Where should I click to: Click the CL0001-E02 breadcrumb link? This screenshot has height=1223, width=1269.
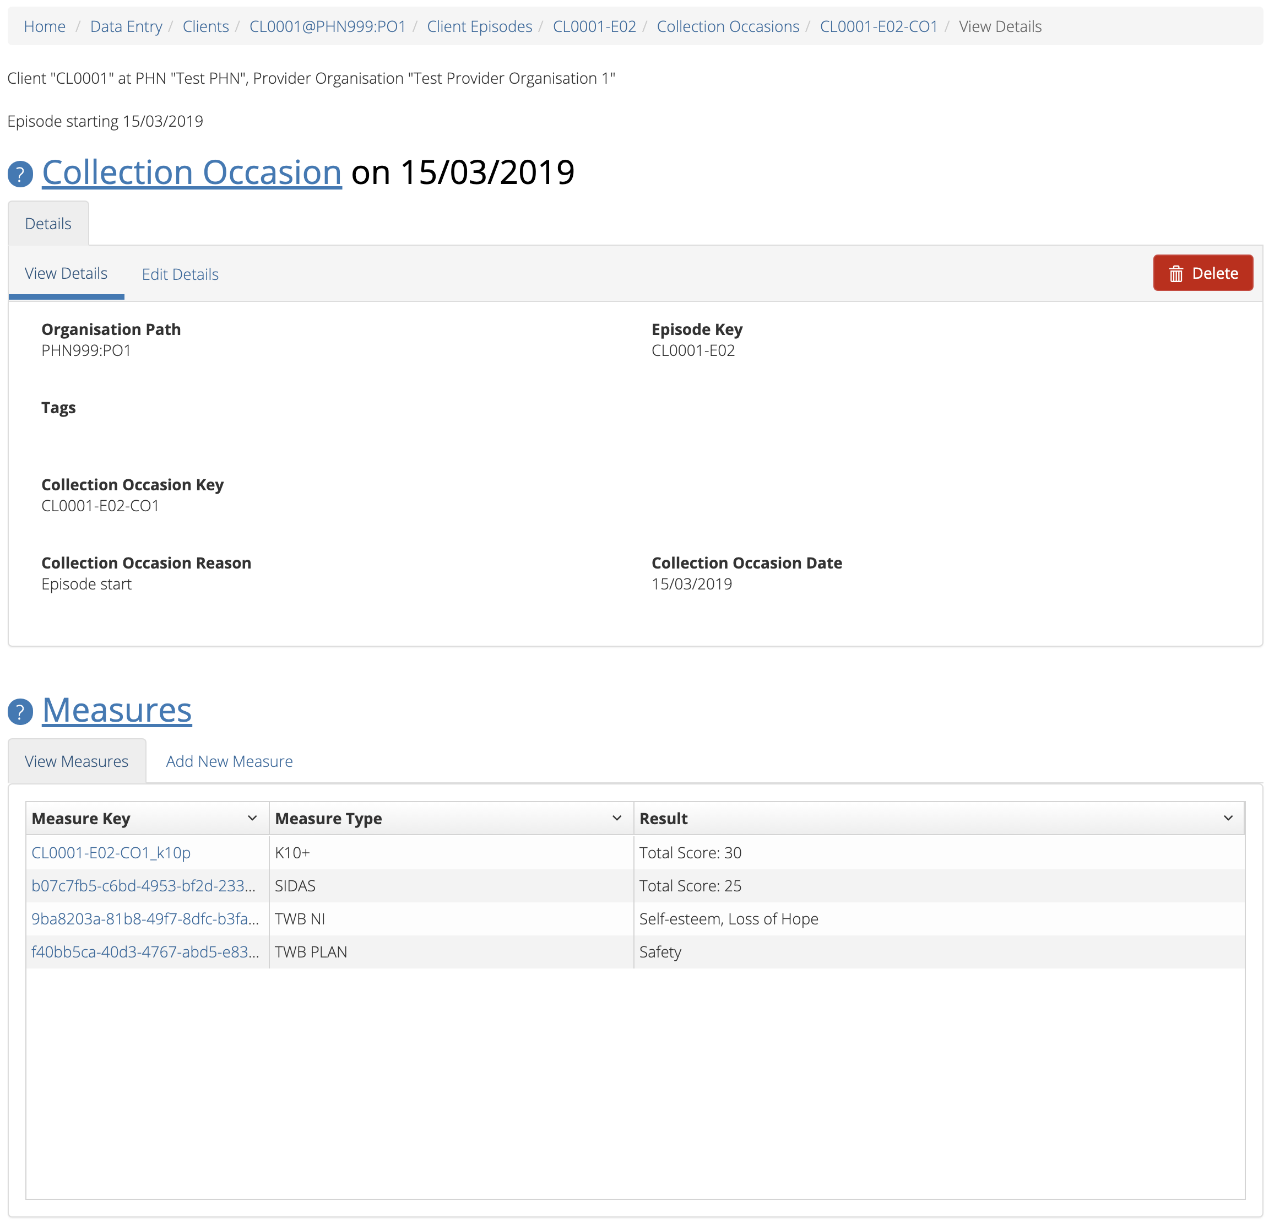coord(594,26)
